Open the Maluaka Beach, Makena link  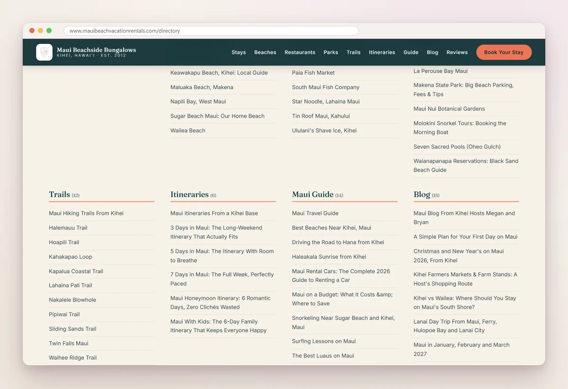(202, 87)
